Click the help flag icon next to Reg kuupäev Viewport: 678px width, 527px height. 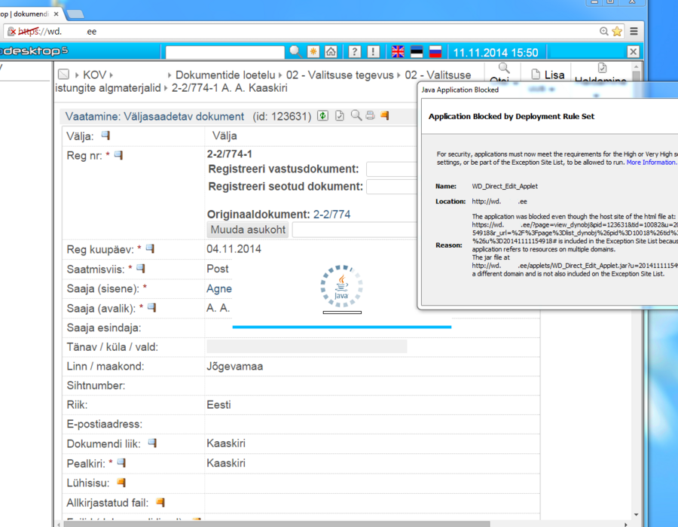150,248
